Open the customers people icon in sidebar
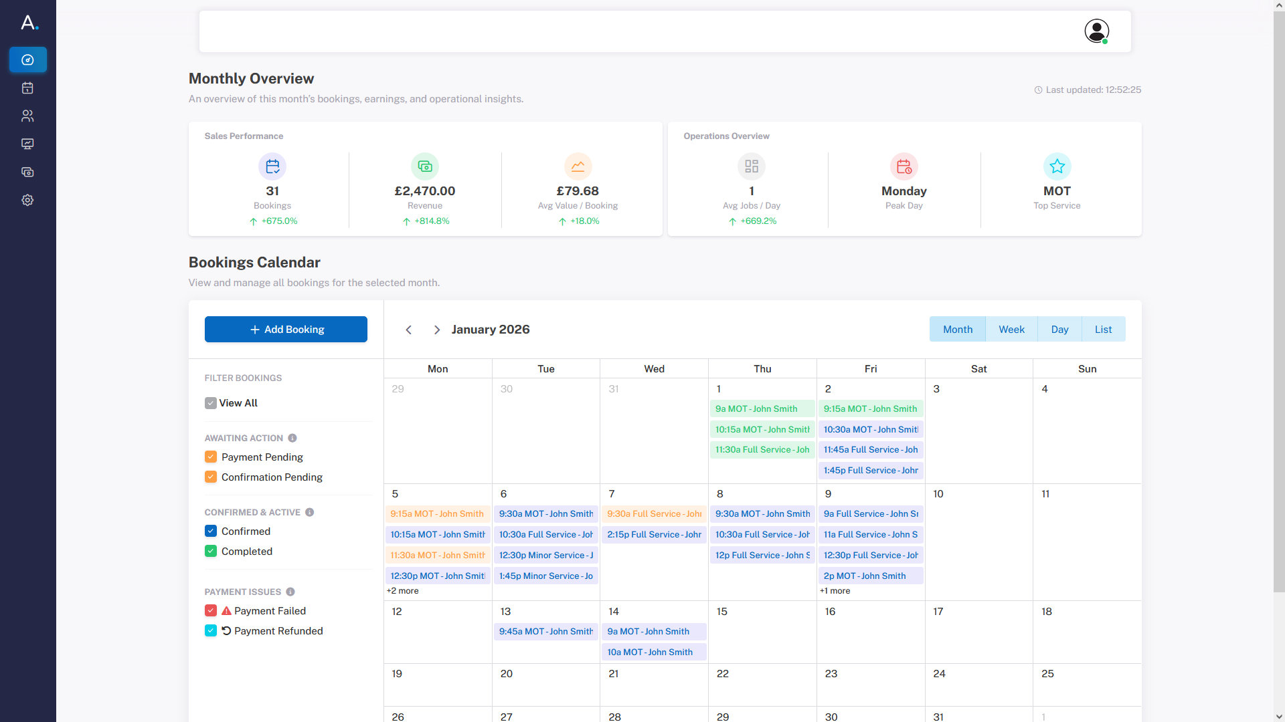Image resolution: width=1285 pixels, height=722 pixels. point(27,116)
